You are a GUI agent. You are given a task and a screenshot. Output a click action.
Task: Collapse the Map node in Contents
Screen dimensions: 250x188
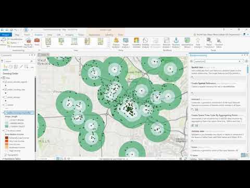pyautogui.click(x=2, y=78)
